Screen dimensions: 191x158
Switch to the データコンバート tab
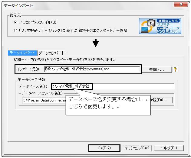coord(52,53)
